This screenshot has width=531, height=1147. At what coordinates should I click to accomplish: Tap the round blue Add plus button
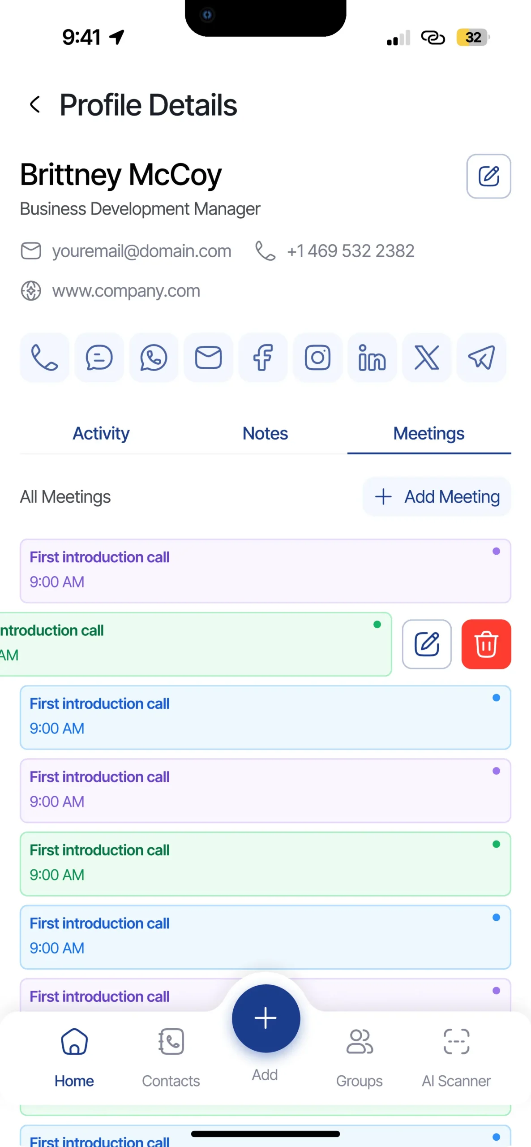[265, 1018]
